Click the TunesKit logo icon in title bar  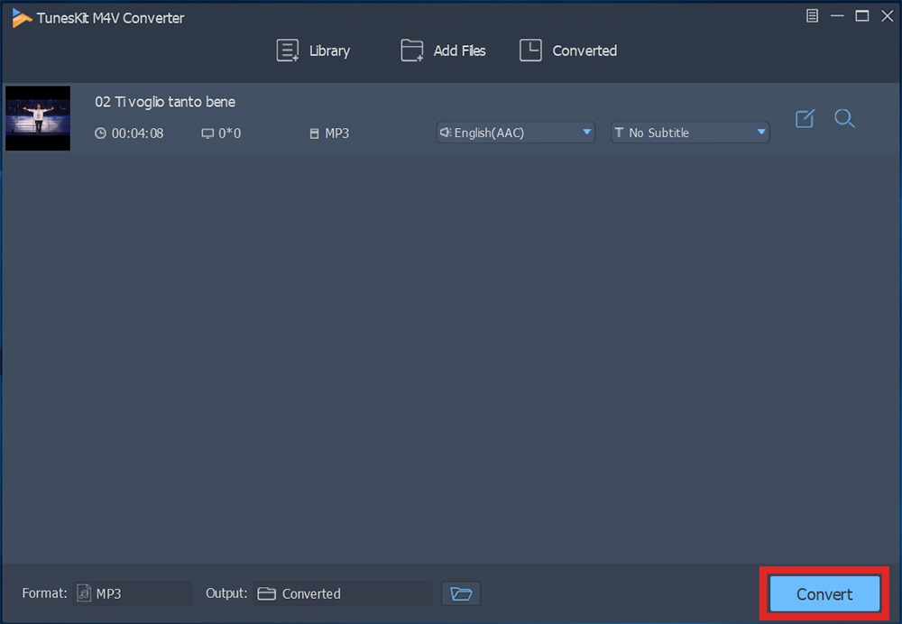tap(22, 18)
